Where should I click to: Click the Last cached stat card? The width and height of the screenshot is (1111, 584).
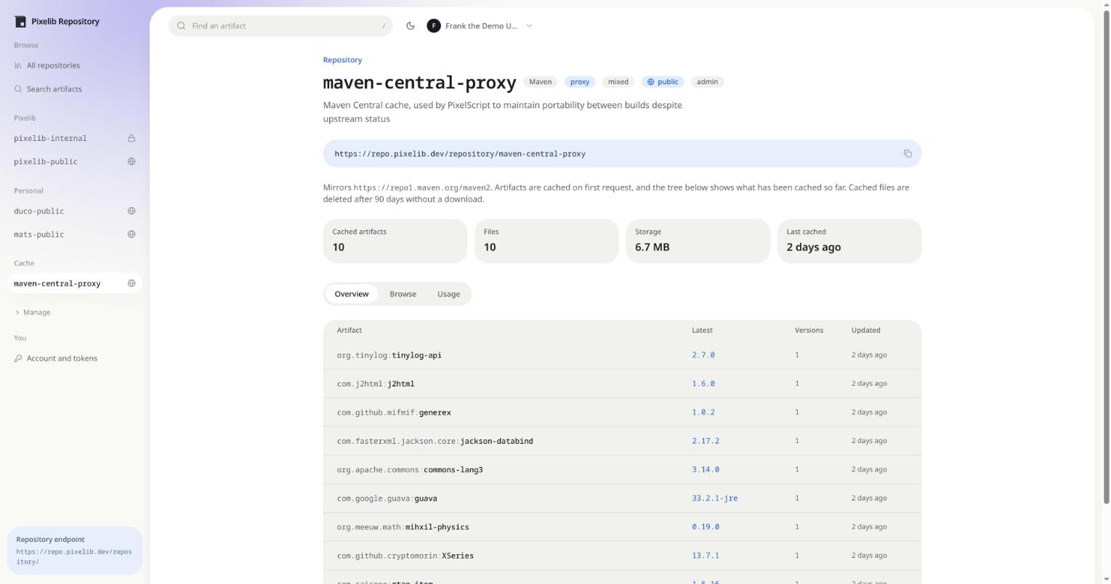coord(849,241)
